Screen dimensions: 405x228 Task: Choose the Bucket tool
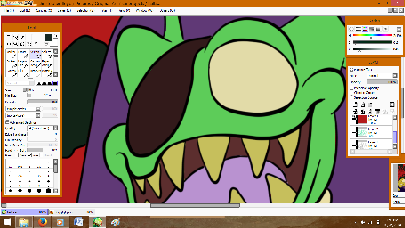[x=12, y=64]
